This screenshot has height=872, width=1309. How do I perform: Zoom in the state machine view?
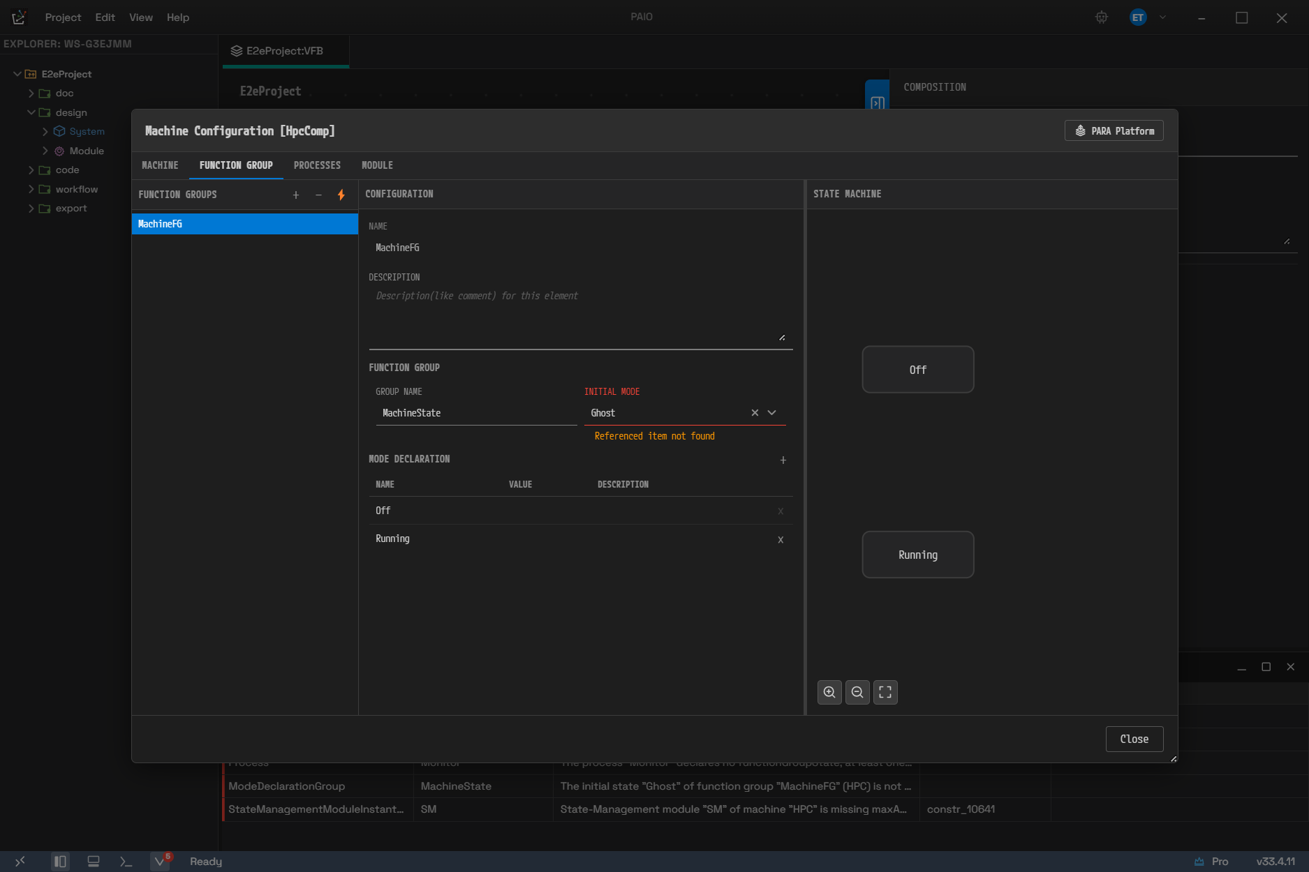click(829, 693)
